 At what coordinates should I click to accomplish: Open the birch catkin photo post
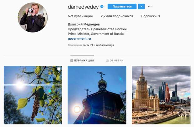pyautogui.click(x=33, y=95)
